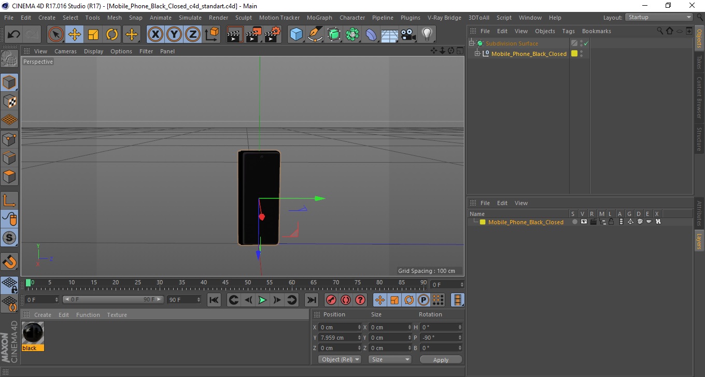Enable the Subdivision Surface green checkmark
The height and width of the screenshot is (377, 705).
586,44
